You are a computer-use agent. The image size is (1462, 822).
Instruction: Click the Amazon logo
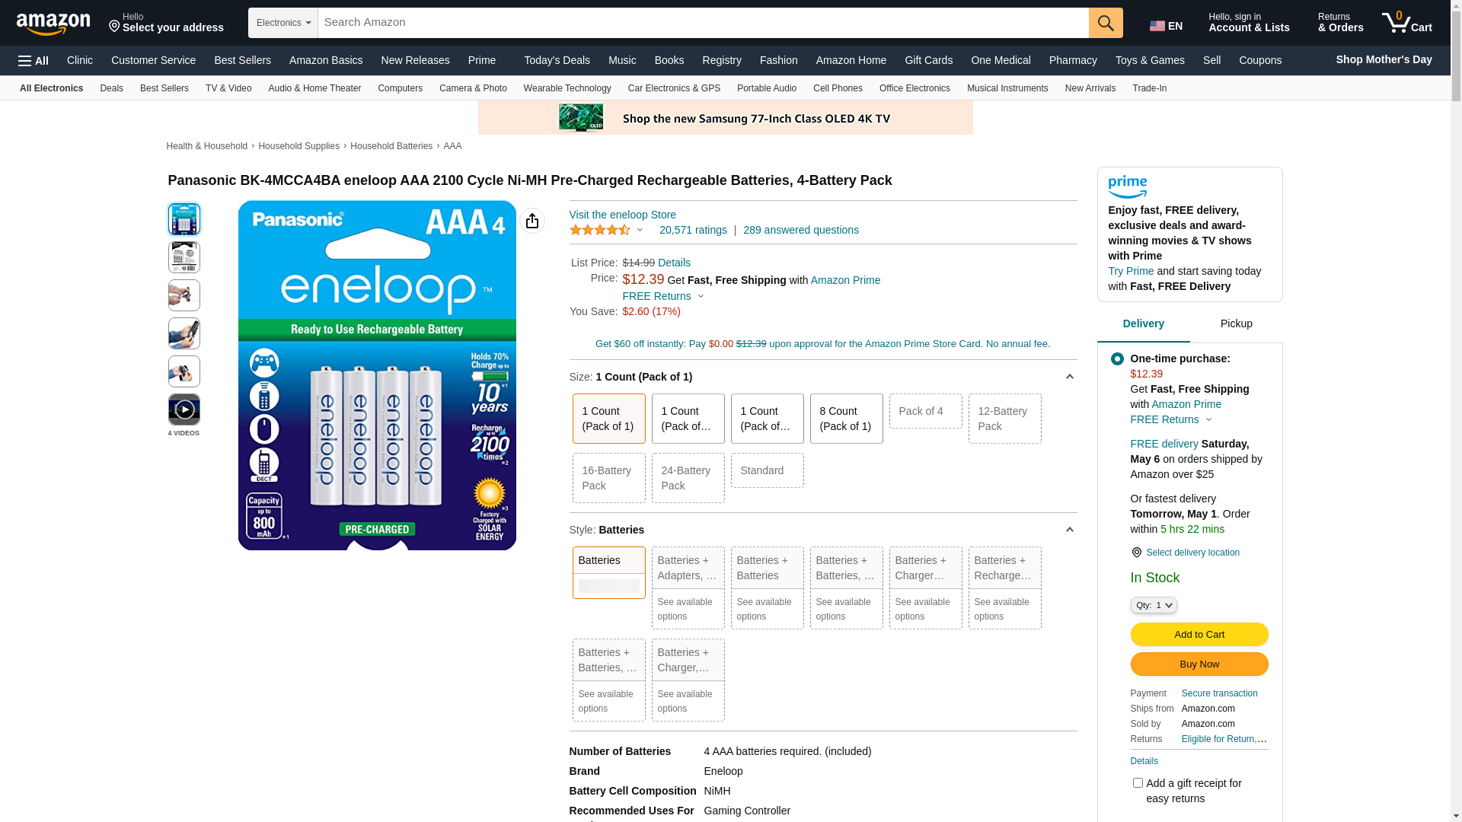(53, 24)
